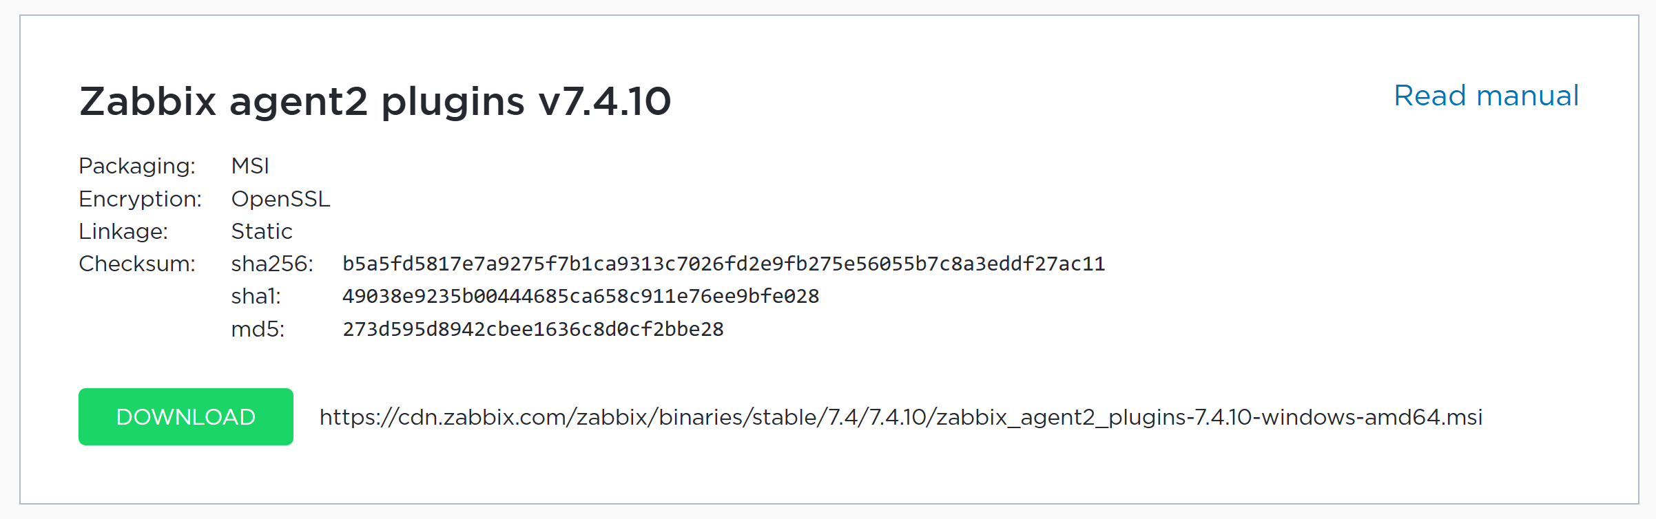Click the md5: label text
The height and width of the screenshot is (519, 1656).
258,329
